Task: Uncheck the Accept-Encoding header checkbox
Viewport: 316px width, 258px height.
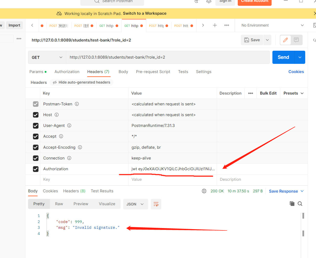Action: (36, 147)
